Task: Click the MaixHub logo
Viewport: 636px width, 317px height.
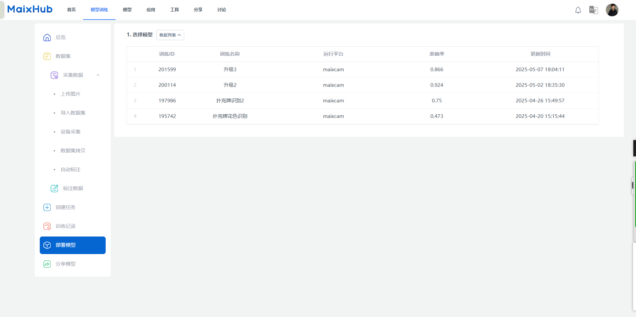Action: 30,9
